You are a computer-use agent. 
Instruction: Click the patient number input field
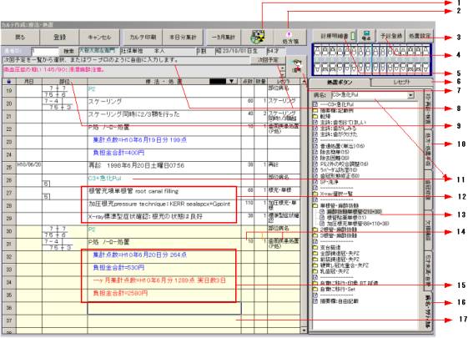[46, 51]
